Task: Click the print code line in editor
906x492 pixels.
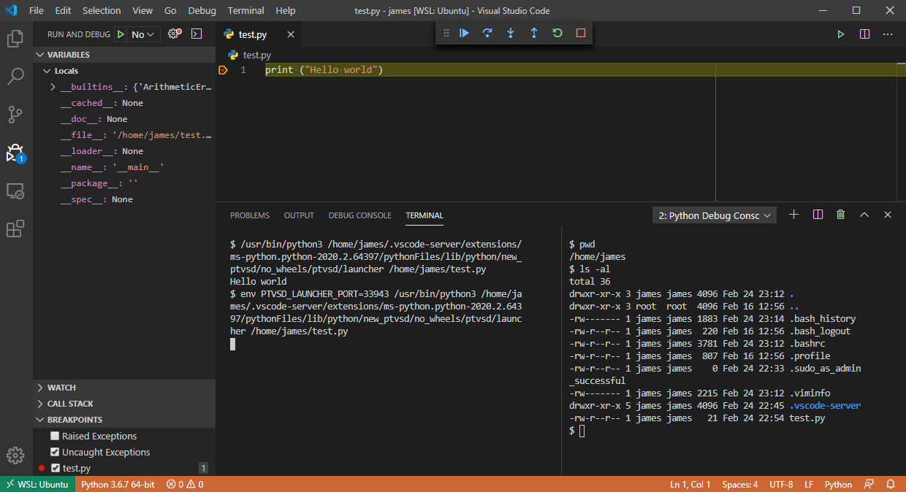Action: [324, 70]
